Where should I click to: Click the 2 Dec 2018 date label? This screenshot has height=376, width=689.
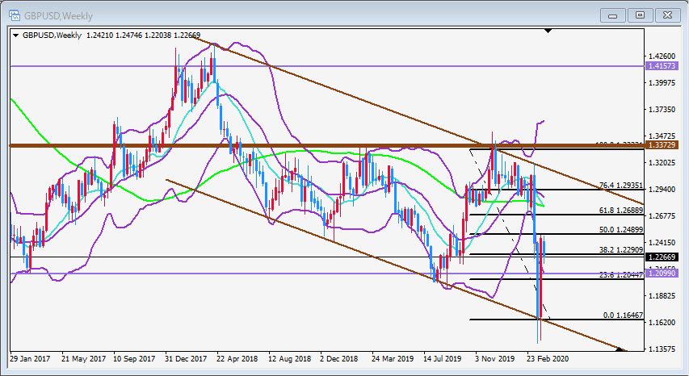tap(338, 358)
